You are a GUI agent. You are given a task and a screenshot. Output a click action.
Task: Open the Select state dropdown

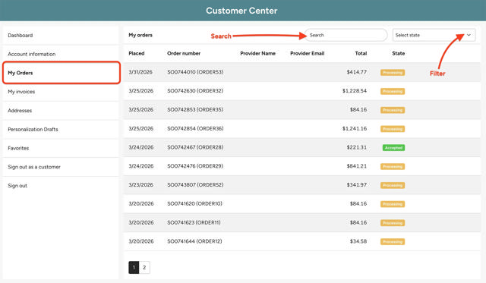click(434, 35)
